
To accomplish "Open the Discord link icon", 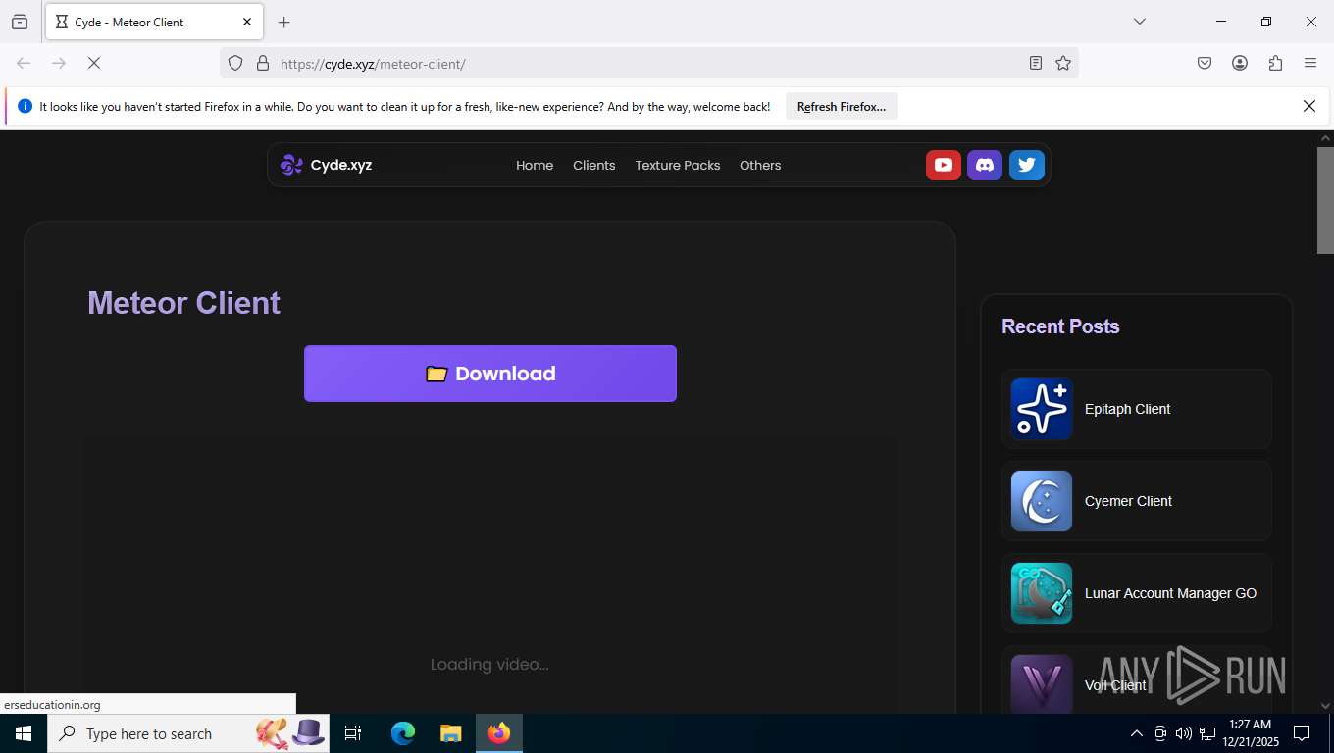I will pyautogui.click(x=985, y=165).
